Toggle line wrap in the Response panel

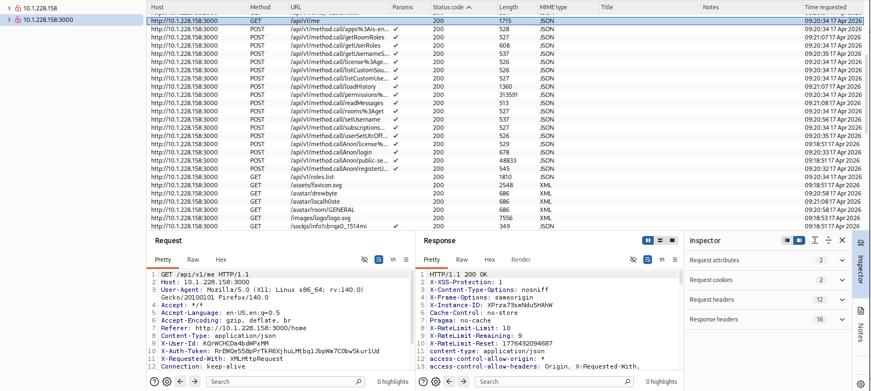pyautogui.click(x=648, y=260)
